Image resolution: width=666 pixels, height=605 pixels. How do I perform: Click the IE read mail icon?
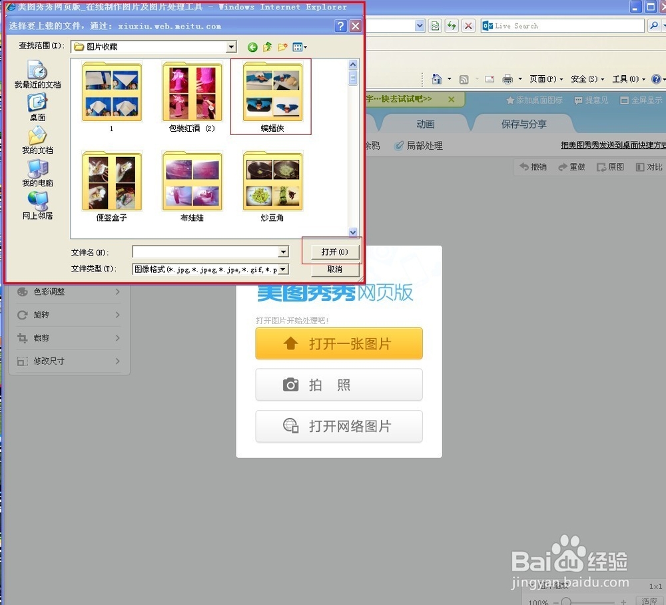click(490, 79)
